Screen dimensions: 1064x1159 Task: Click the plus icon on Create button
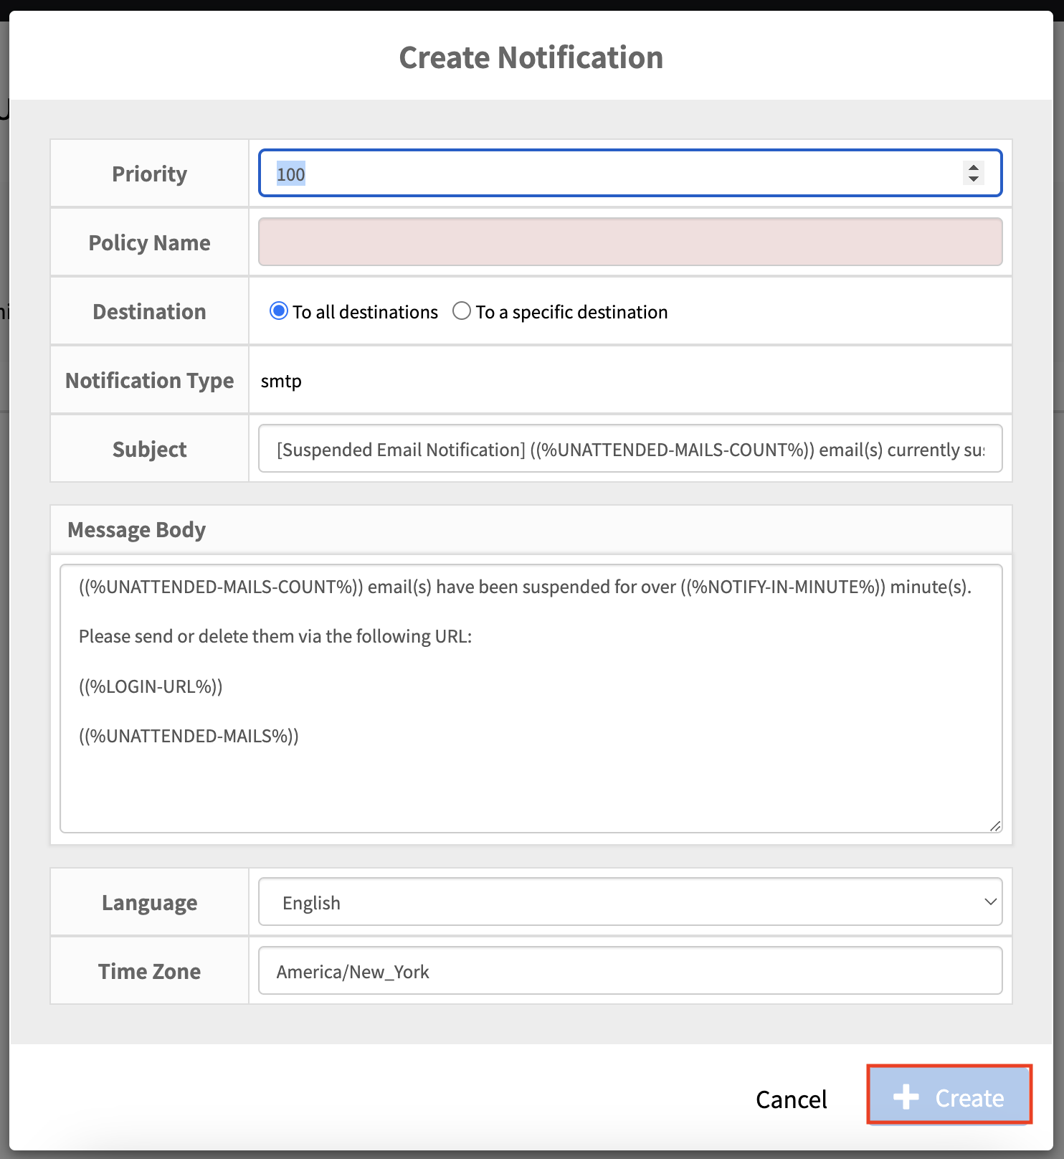(906, 1097)
